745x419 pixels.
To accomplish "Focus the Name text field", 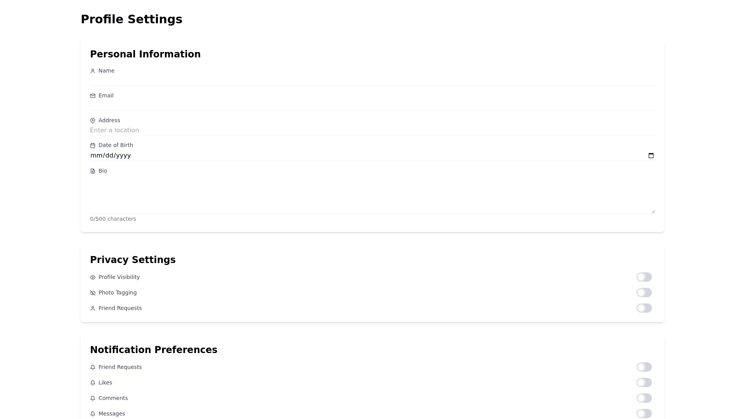I will coord(372,80).
